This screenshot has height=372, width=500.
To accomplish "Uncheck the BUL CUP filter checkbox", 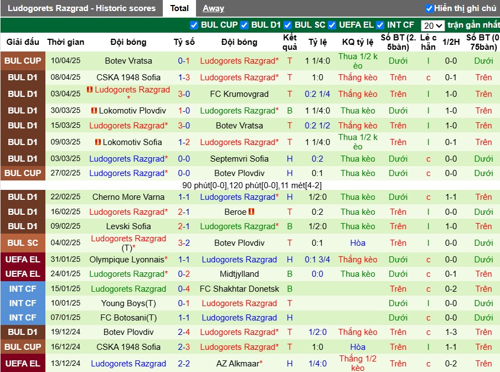I will [x=194, y=25].
